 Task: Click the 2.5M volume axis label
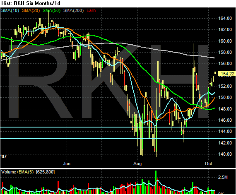pos(223,177)
